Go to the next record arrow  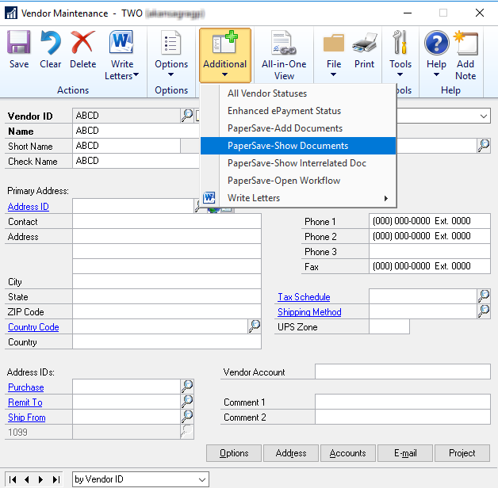(42, 479)
